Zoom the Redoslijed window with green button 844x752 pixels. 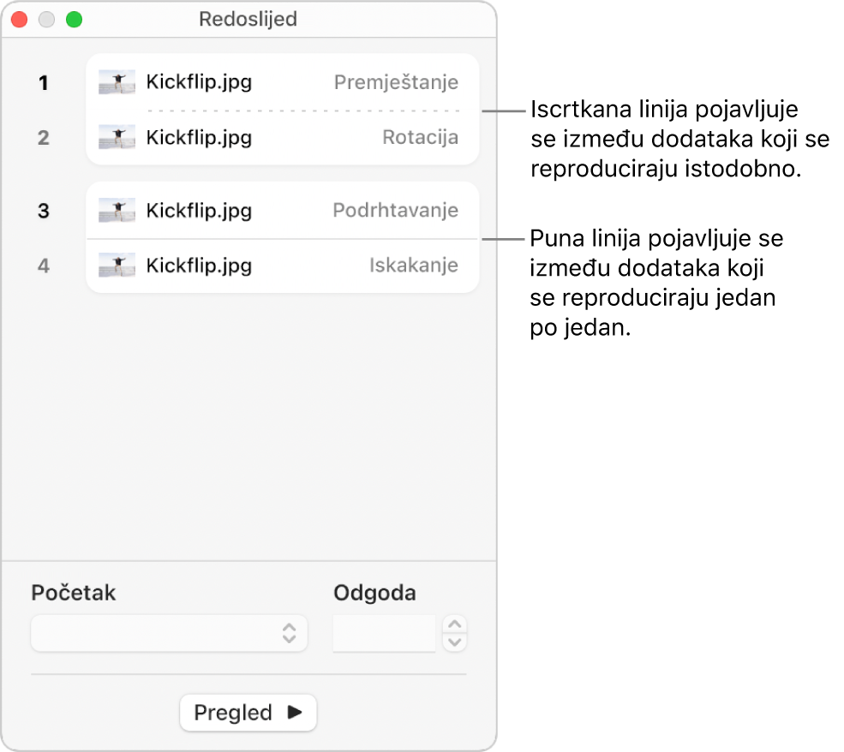(75, 20)
